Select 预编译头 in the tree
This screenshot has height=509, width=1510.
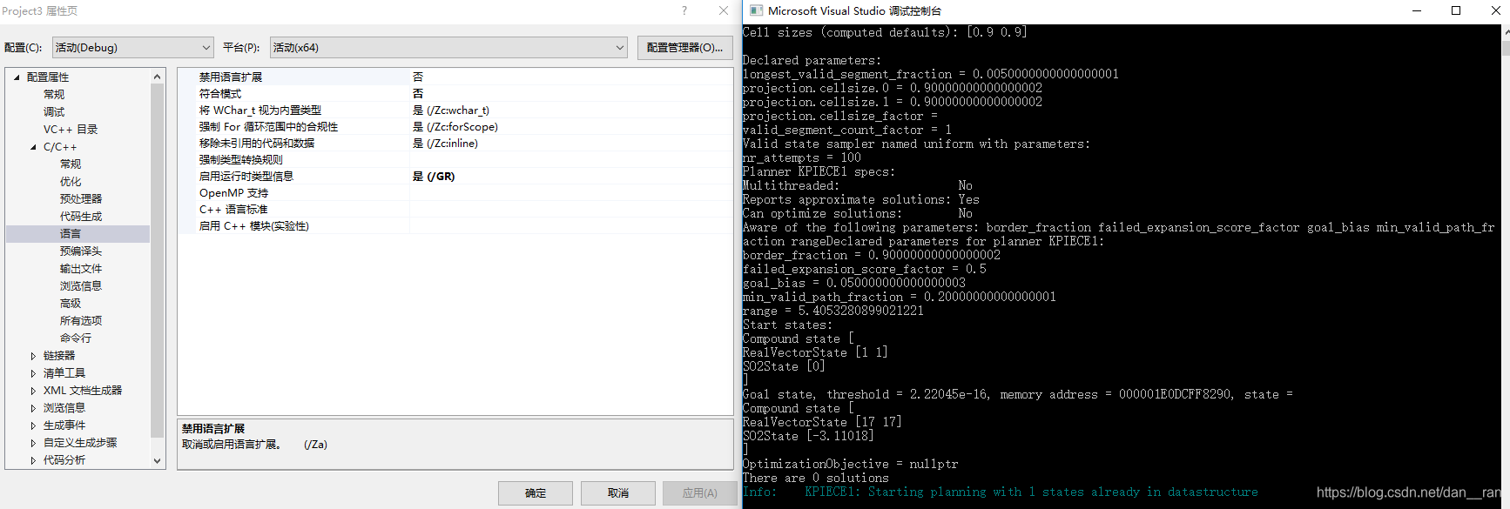[x=81, y=251]
